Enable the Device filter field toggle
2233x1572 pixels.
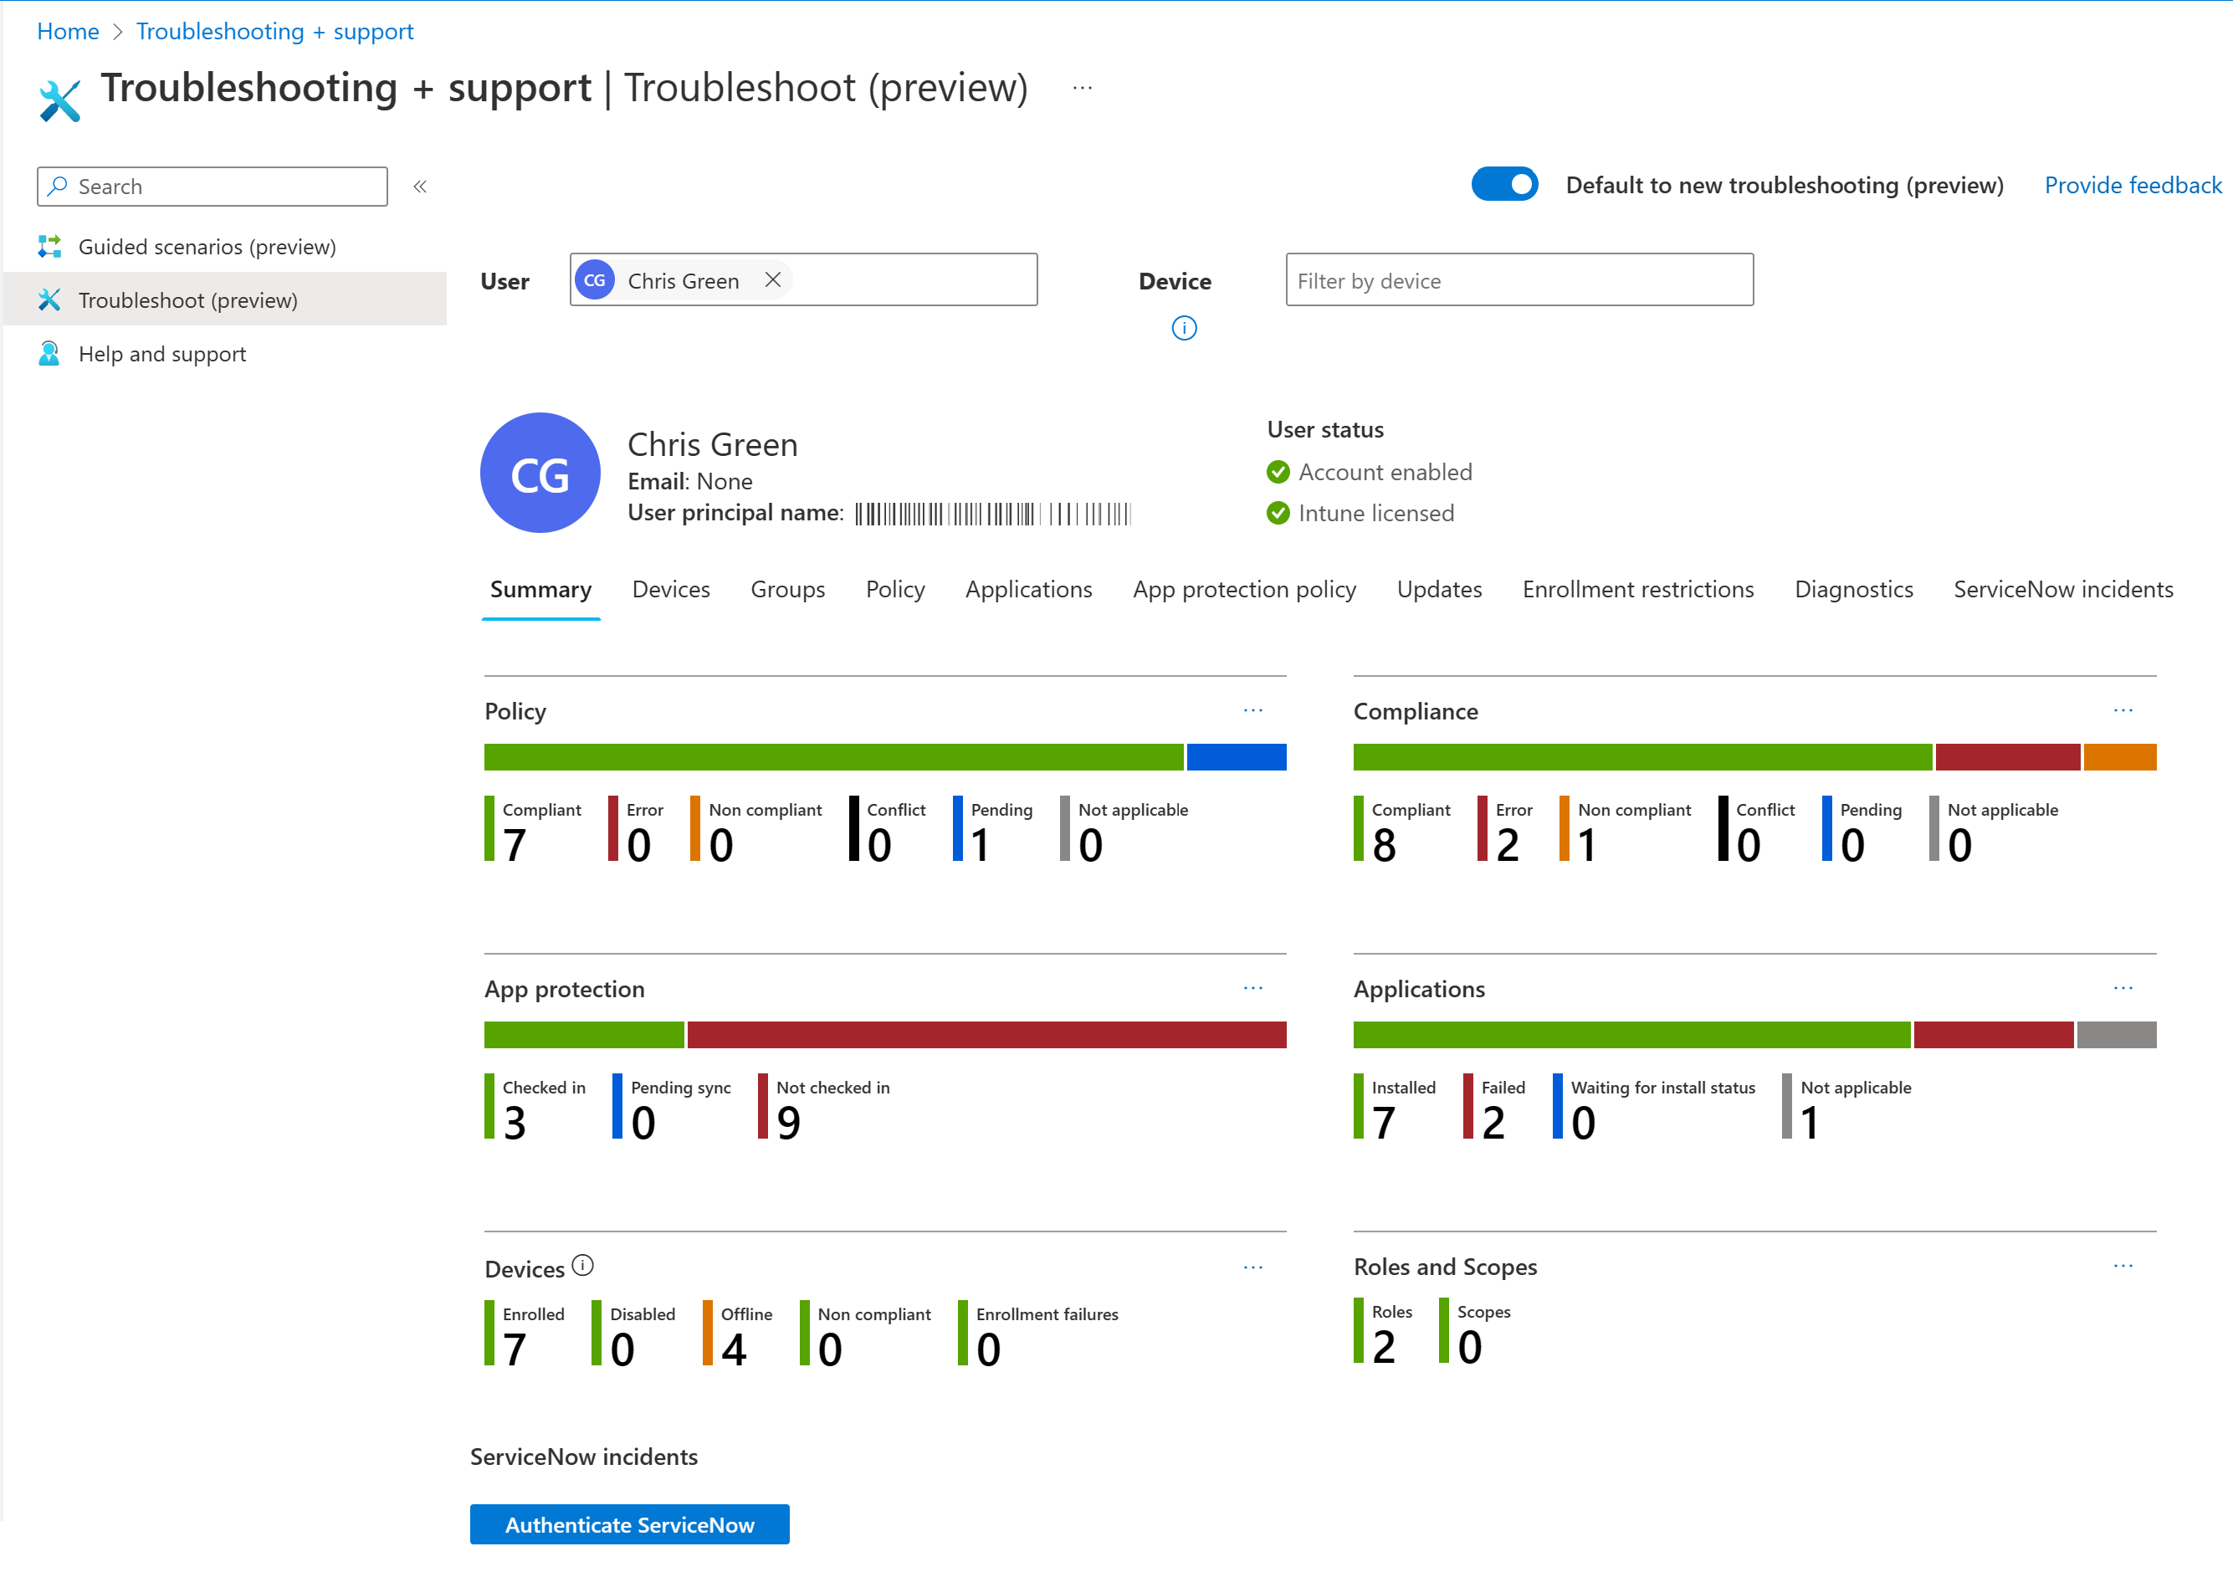click(x=1186, y=325)
